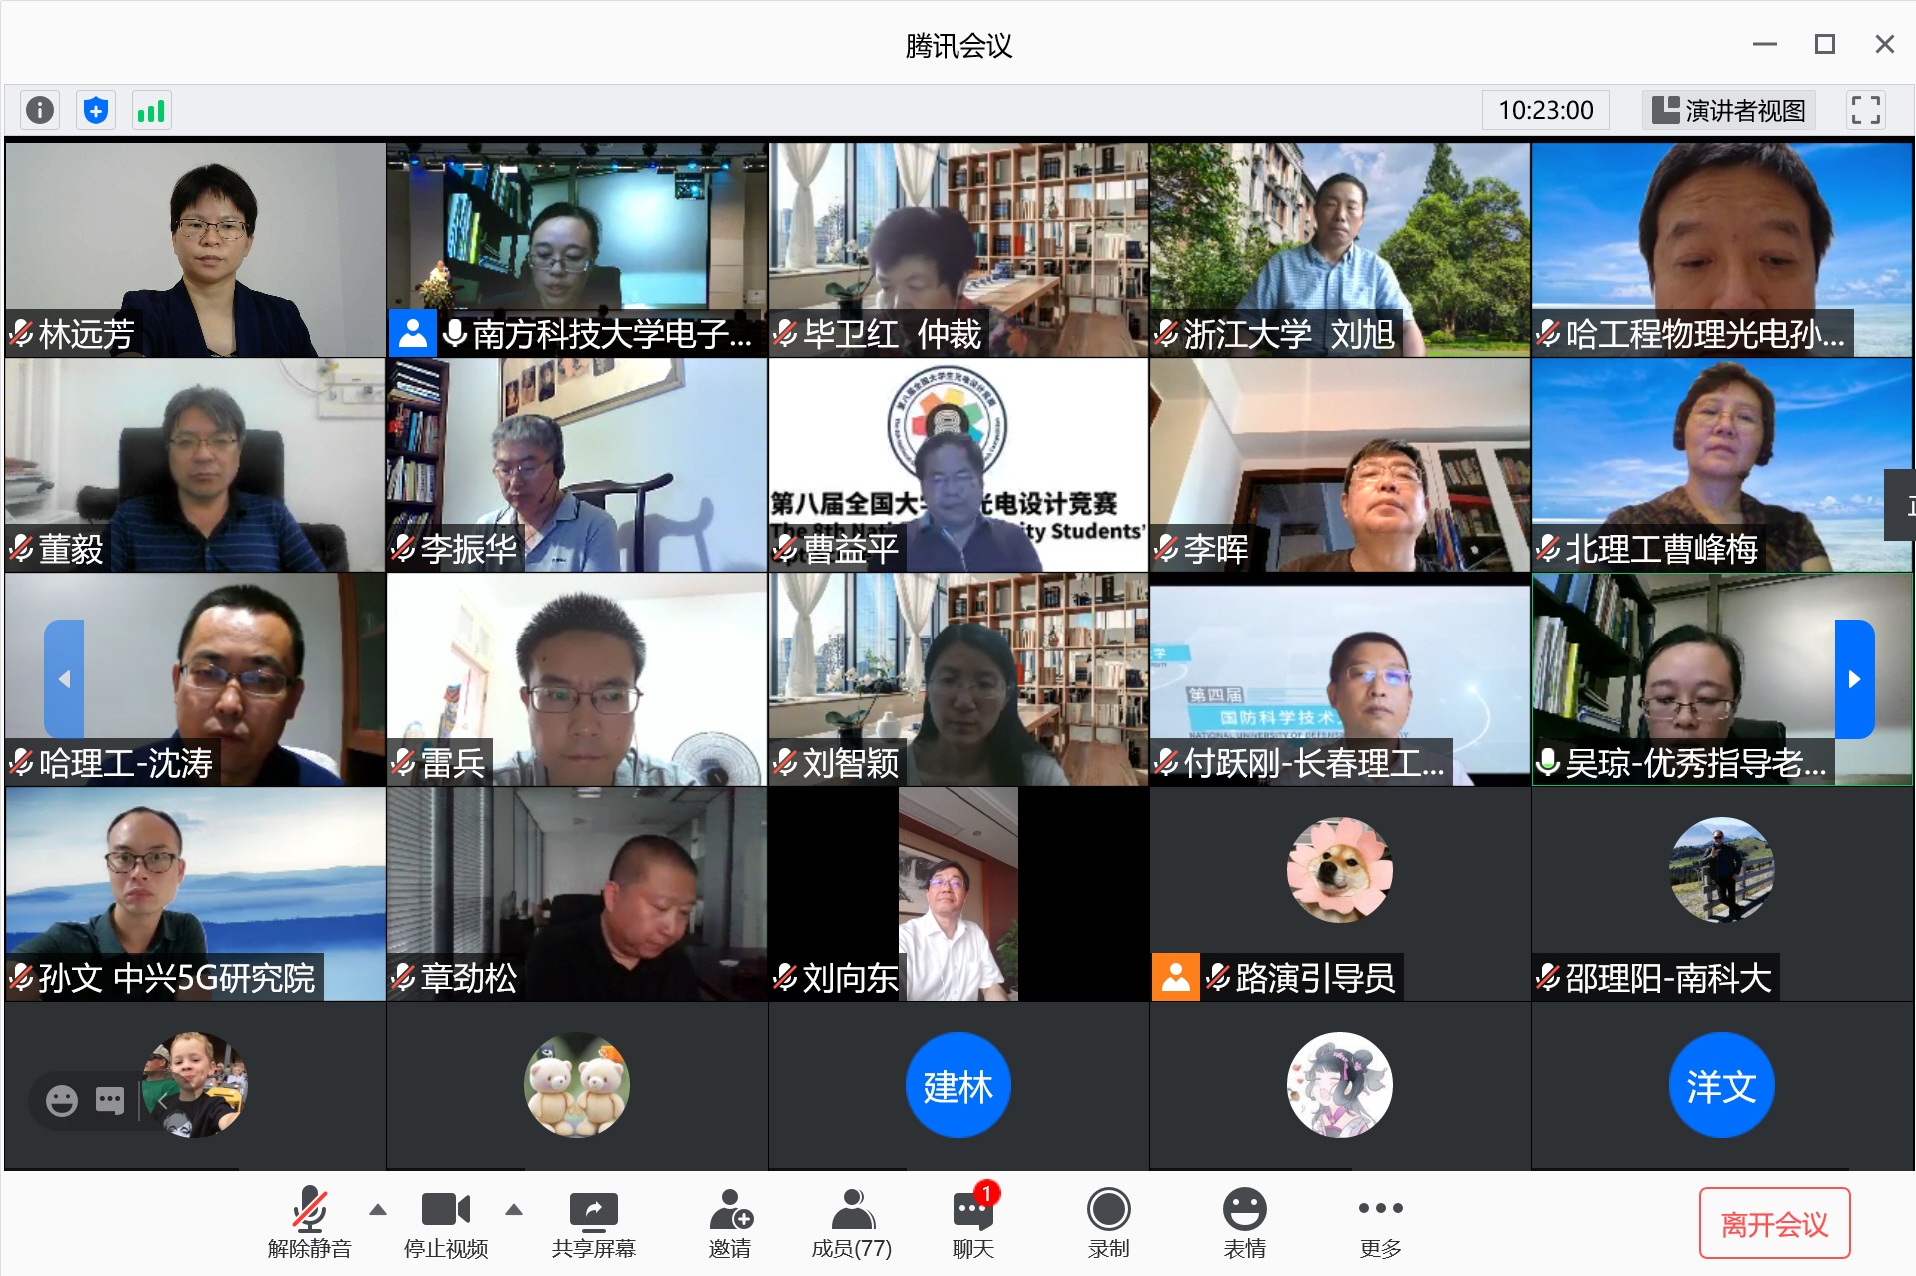Enter full screen mode

[1865, 110]
